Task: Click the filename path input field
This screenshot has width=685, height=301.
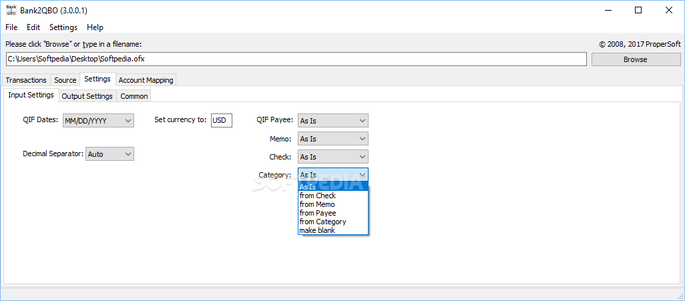Action: (296, 59)
